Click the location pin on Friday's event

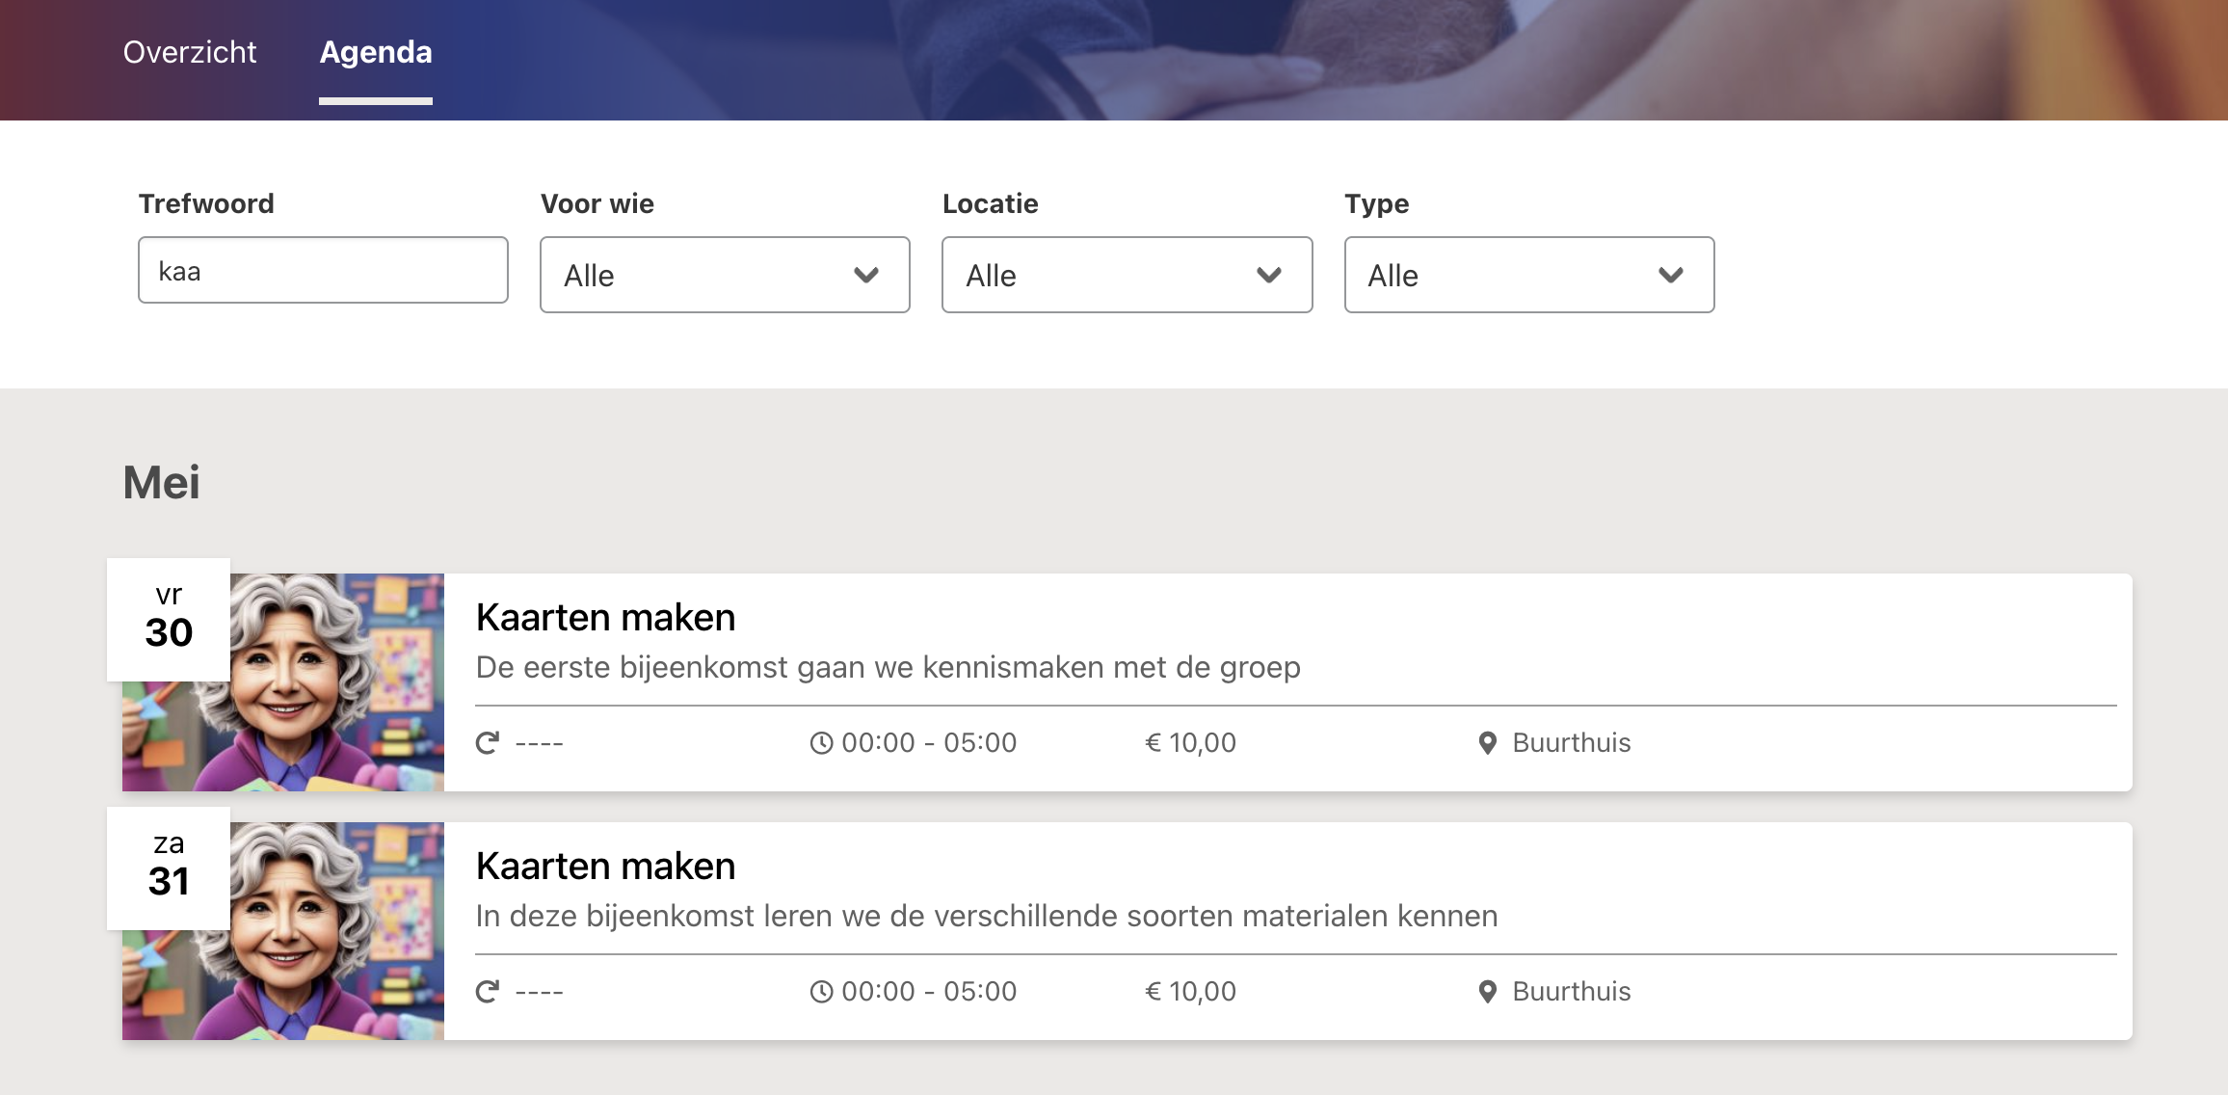(x=1488, y=743)
